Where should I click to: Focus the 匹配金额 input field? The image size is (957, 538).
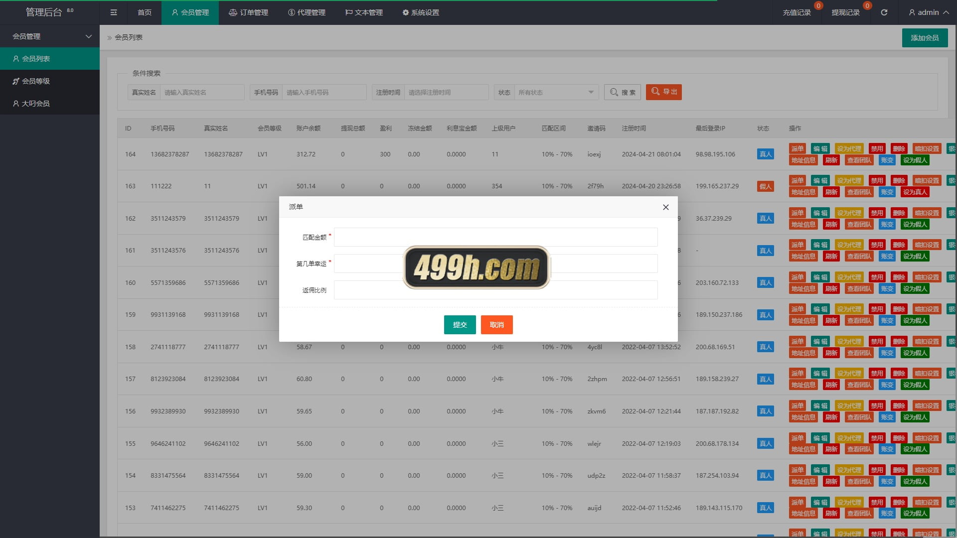pos(495,237)
